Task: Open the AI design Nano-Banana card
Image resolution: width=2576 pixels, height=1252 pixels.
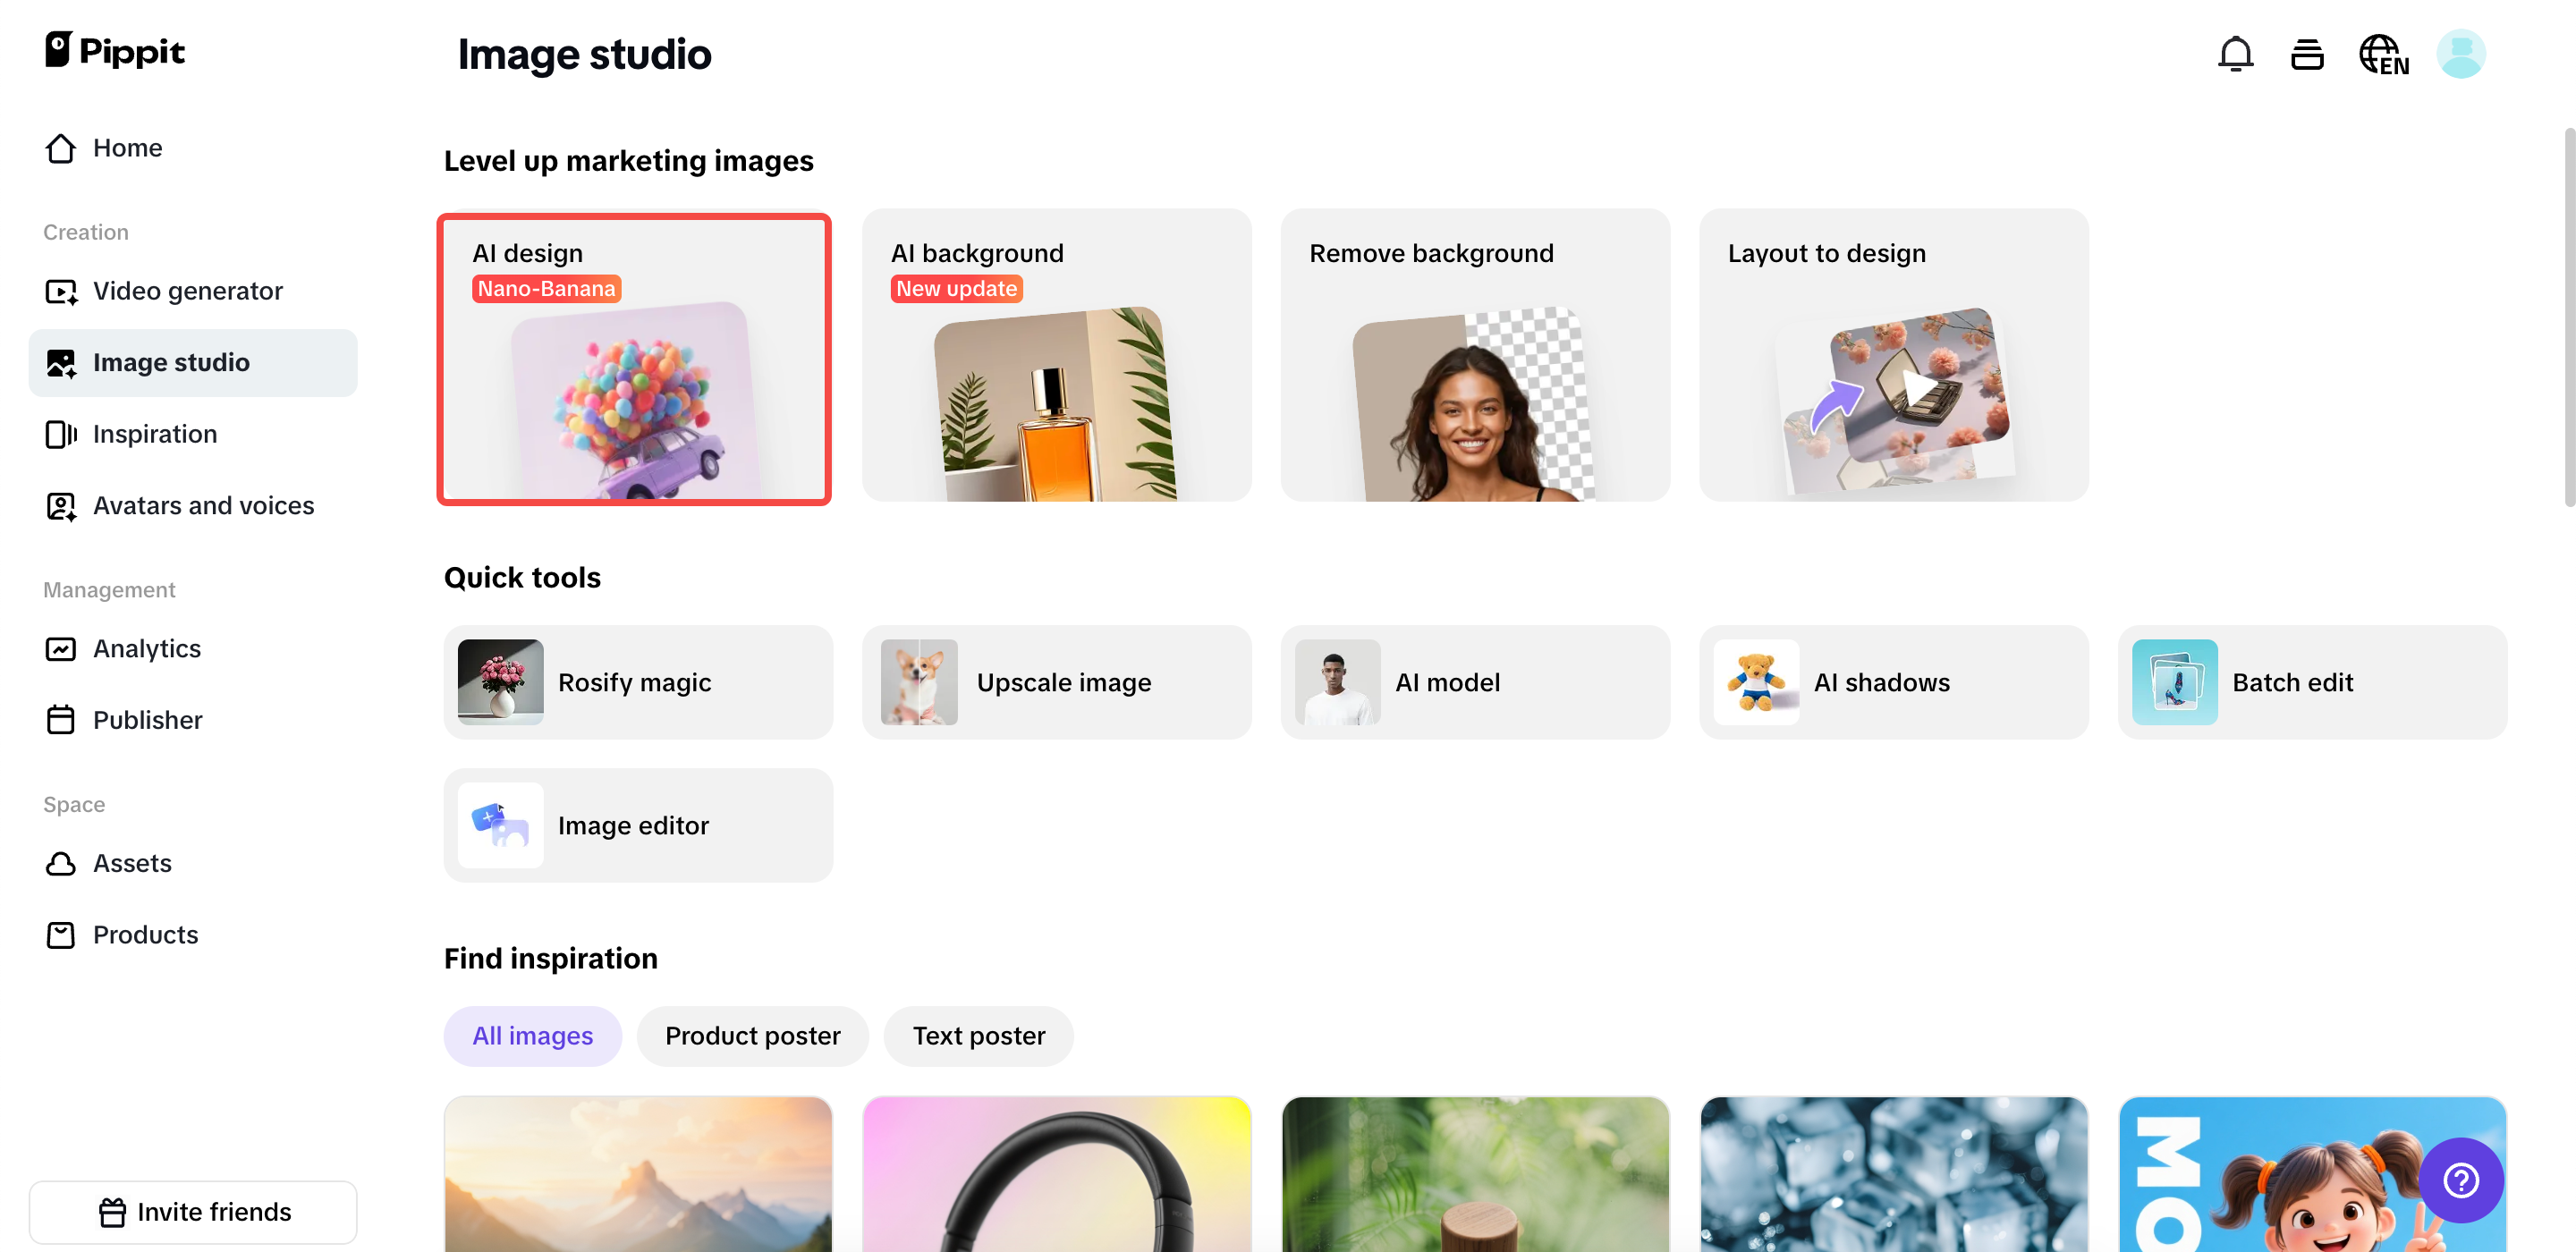Action: 634,359
